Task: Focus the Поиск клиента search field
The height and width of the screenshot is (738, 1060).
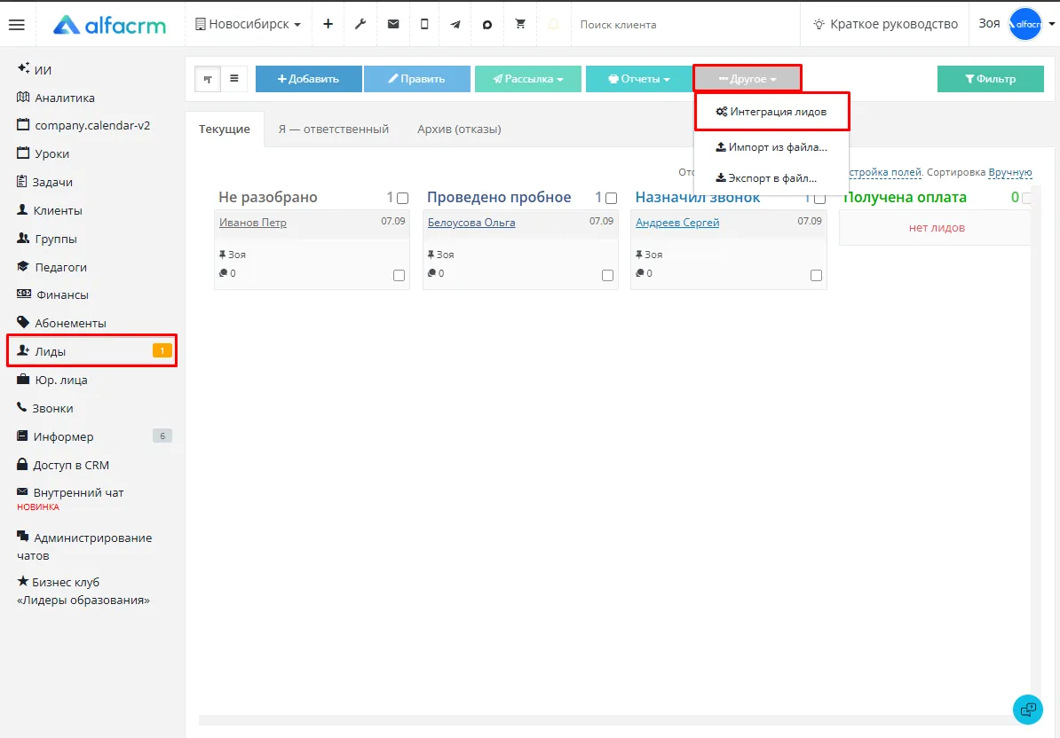Action: coord(685,25)
